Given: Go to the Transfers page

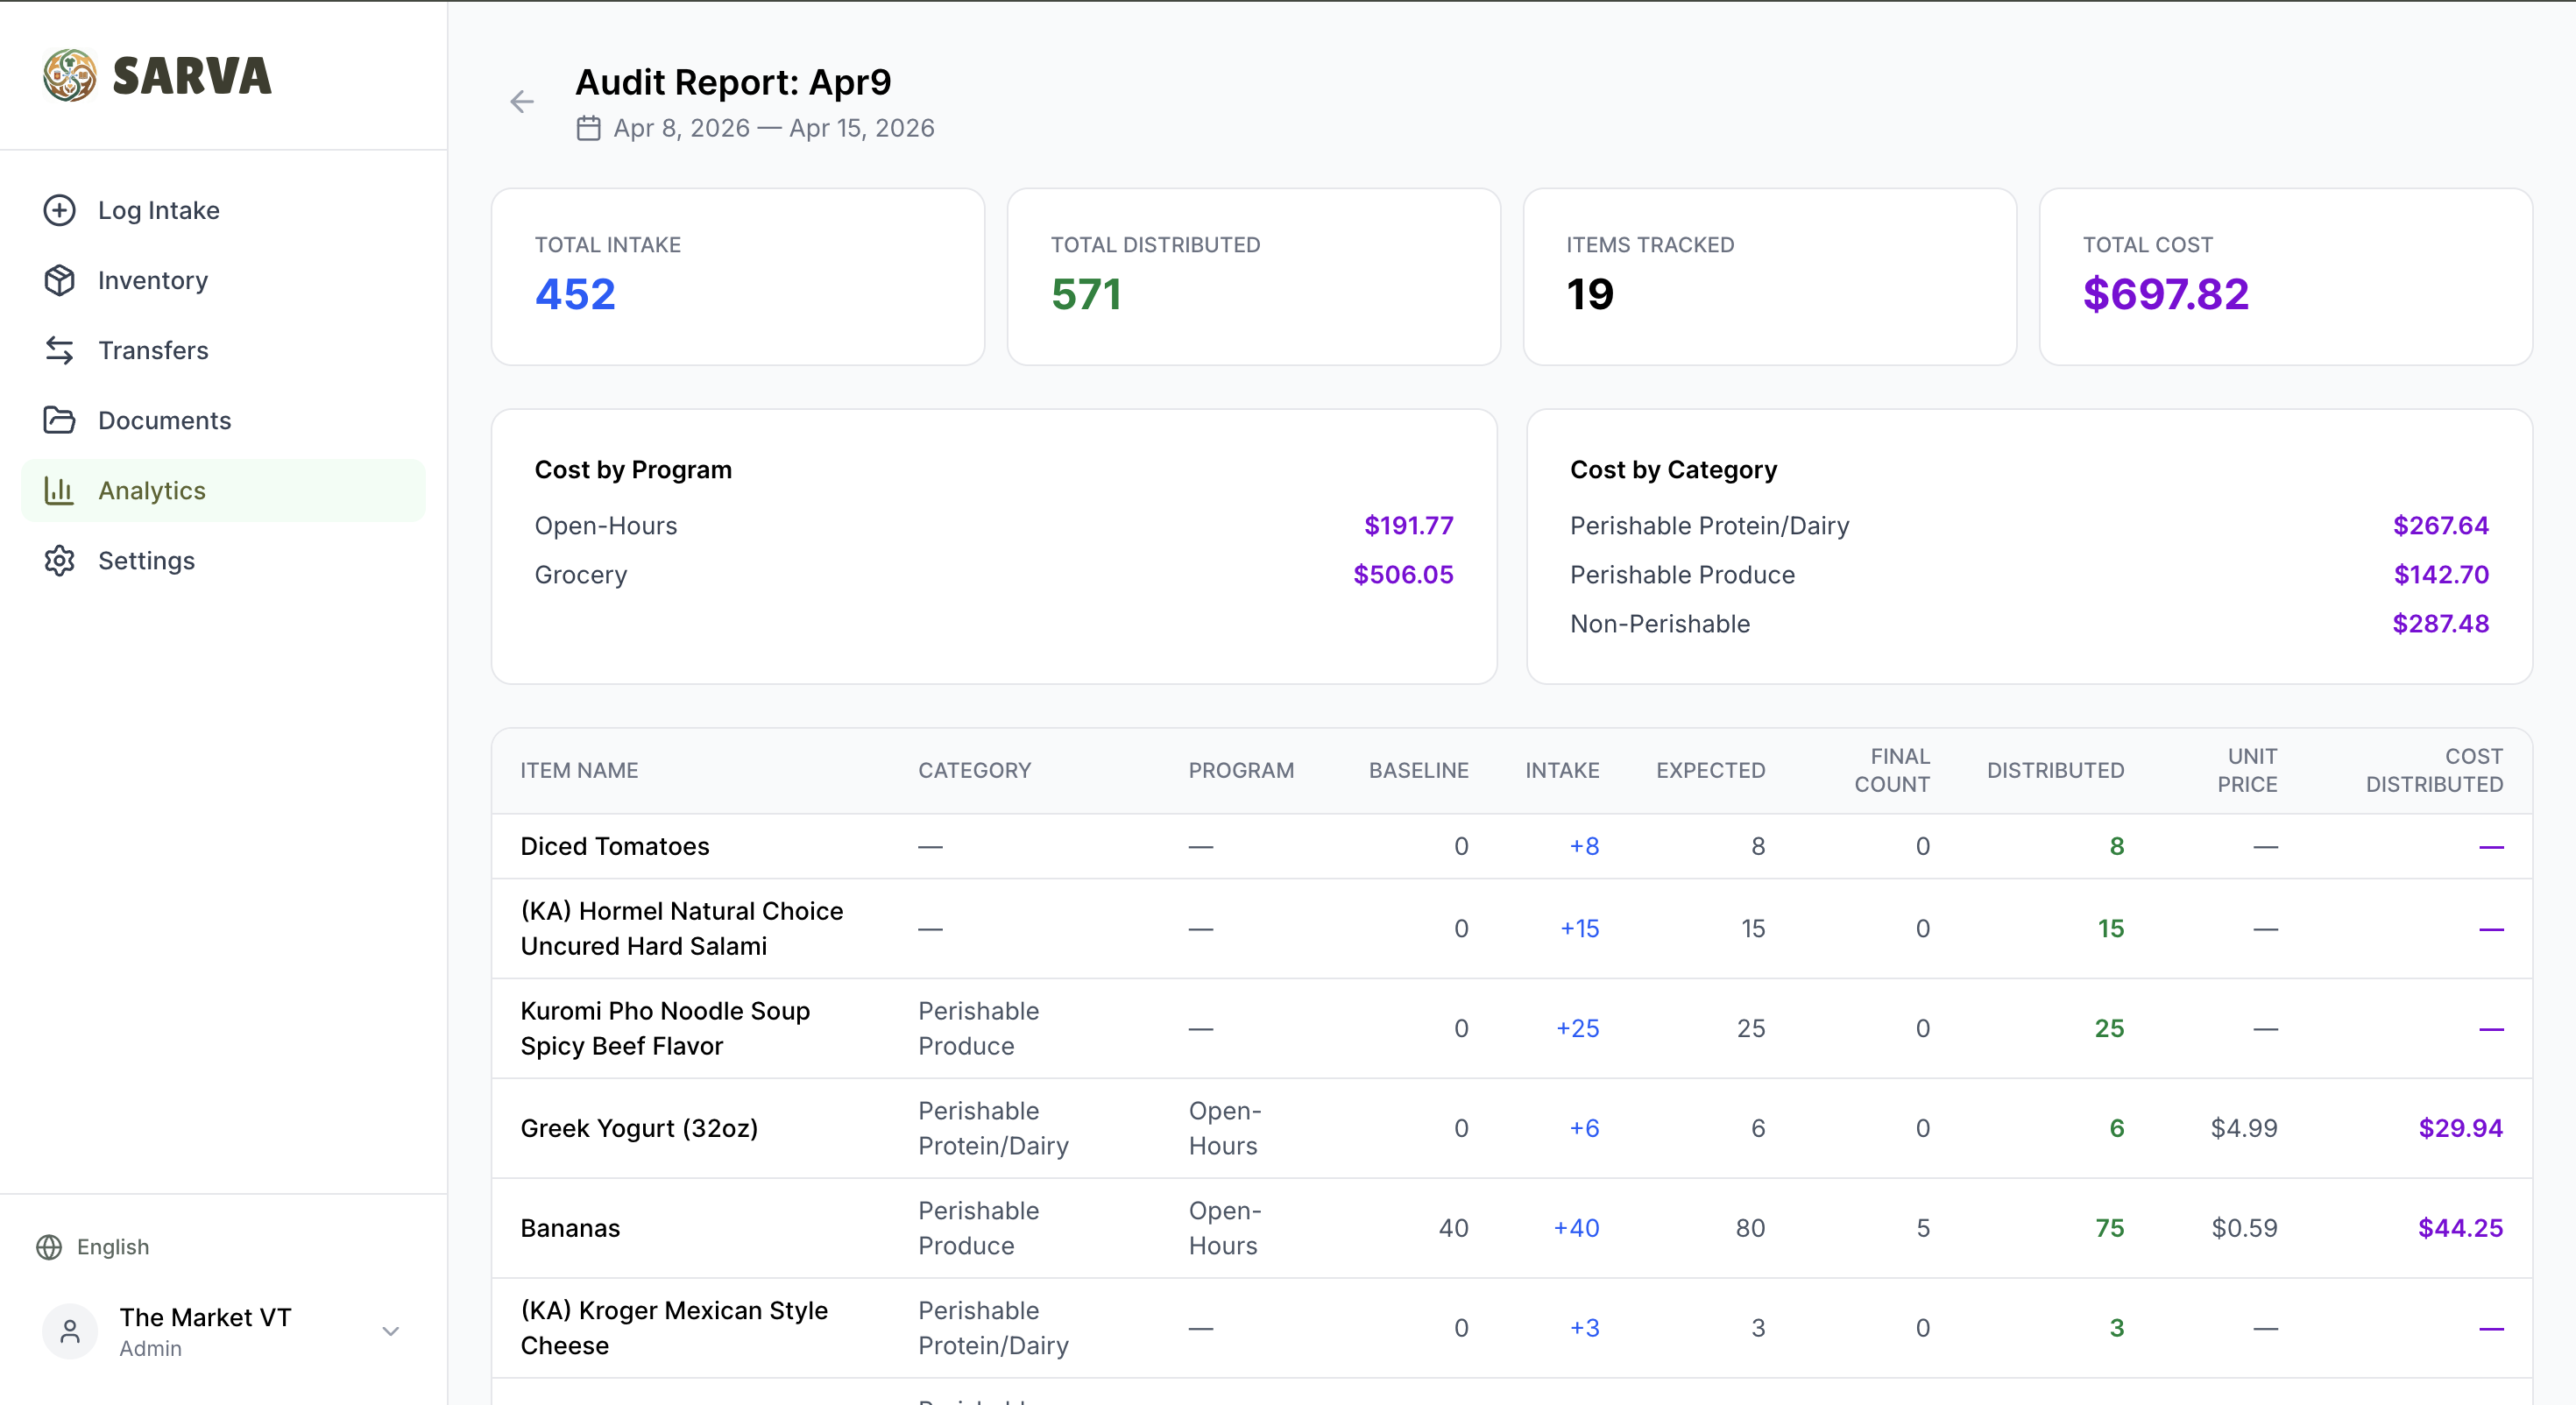Looking at the screenshot, I should click(x=153, y=350).
